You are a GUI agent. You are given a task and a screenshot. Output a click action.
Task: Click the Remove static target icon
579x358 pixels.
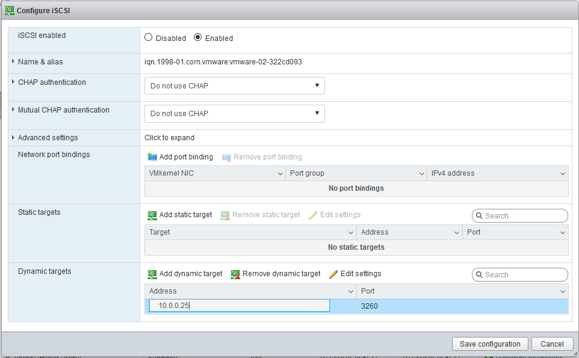225,215
